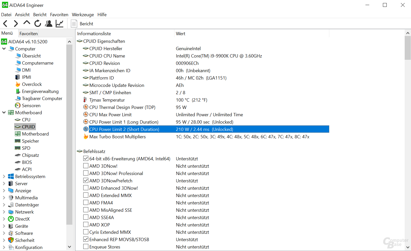Click the main list vertical scrollbar thumb
The image size is (411, 251).
pyautogui.click(x=407, y=48)
